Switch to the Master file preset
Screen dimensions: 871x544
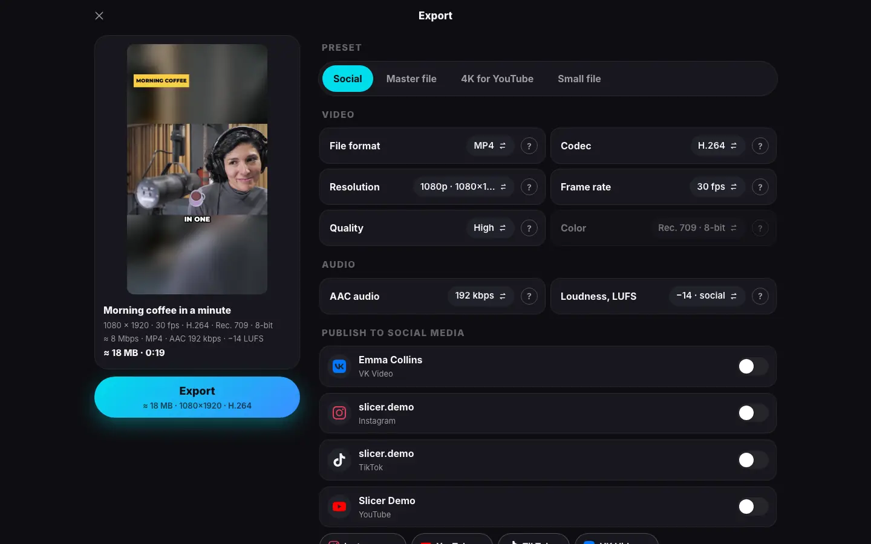(x=411, y=79)
